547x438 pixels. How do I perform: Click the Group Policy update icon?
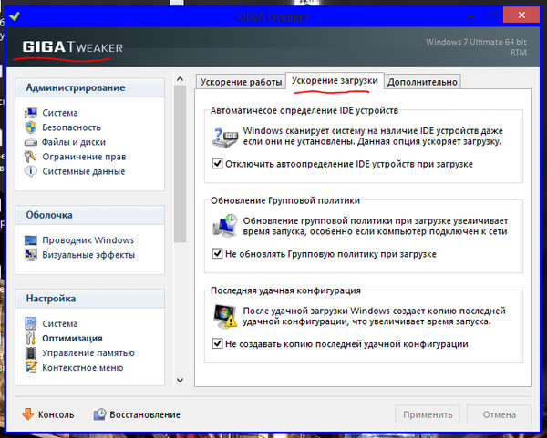[225, 226]
